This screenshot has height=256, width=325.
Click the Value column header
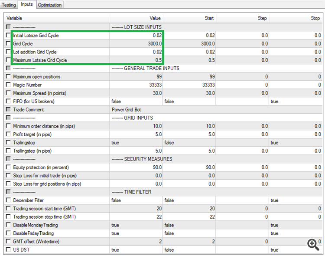coord(136,18)
